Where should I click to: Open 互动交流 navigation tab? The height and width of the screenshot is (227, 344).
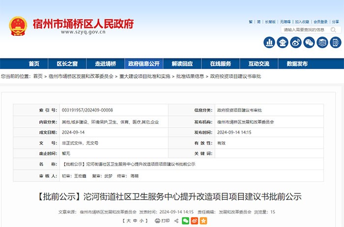(x=259, y=63)
